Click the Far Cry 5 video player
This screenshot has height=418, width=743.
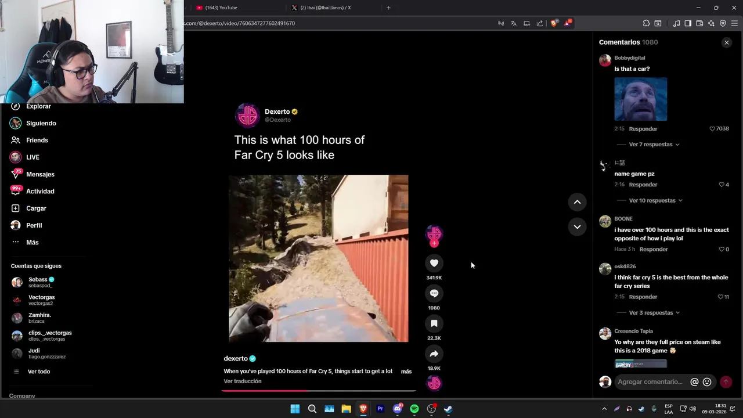(x=319, y=258)
